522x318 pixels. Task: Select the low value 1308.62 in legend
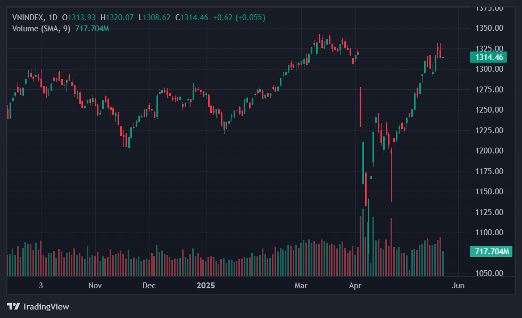[156, 18]
